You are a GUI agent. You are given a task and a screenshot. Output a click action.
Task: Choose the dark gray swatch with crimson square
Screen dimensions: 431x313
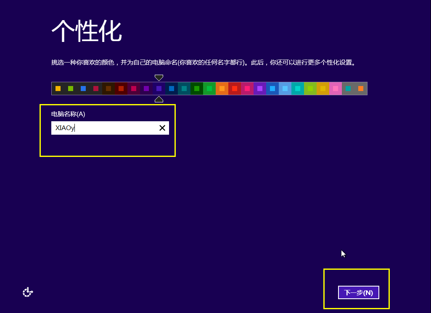pos(96,89)
